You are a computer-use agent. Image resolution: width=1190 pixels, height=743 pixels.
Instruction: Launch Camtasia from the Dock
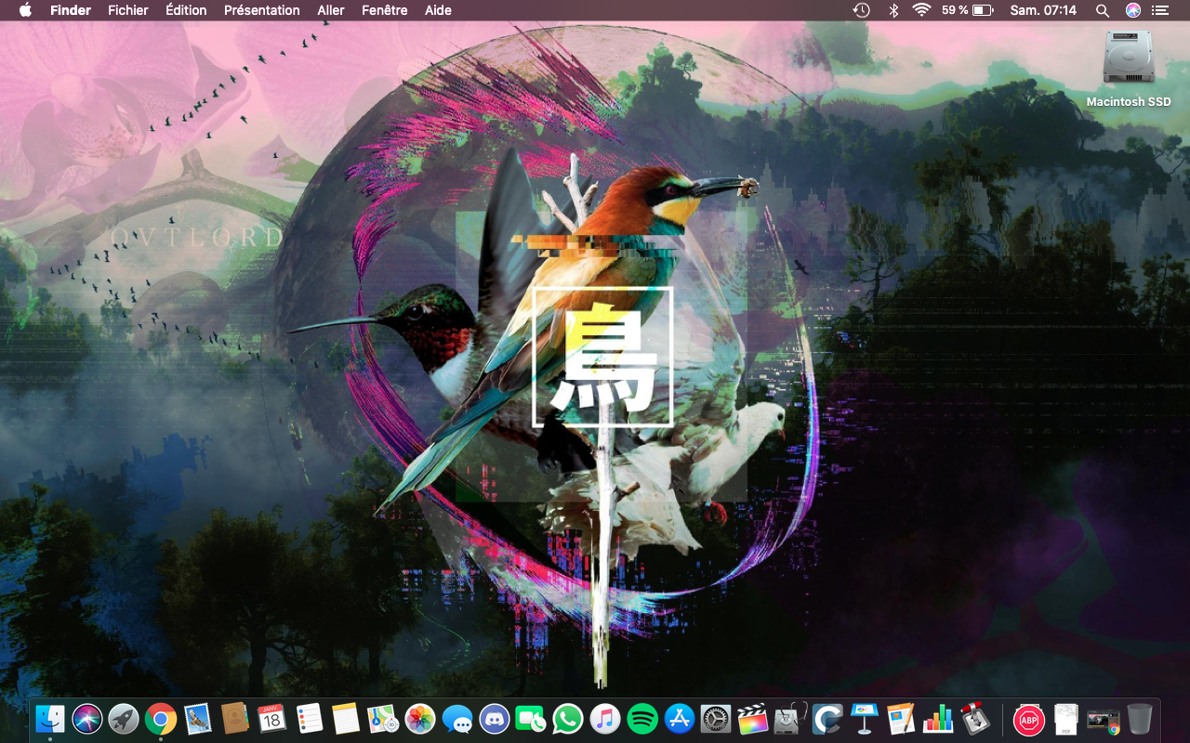[827, 718]
